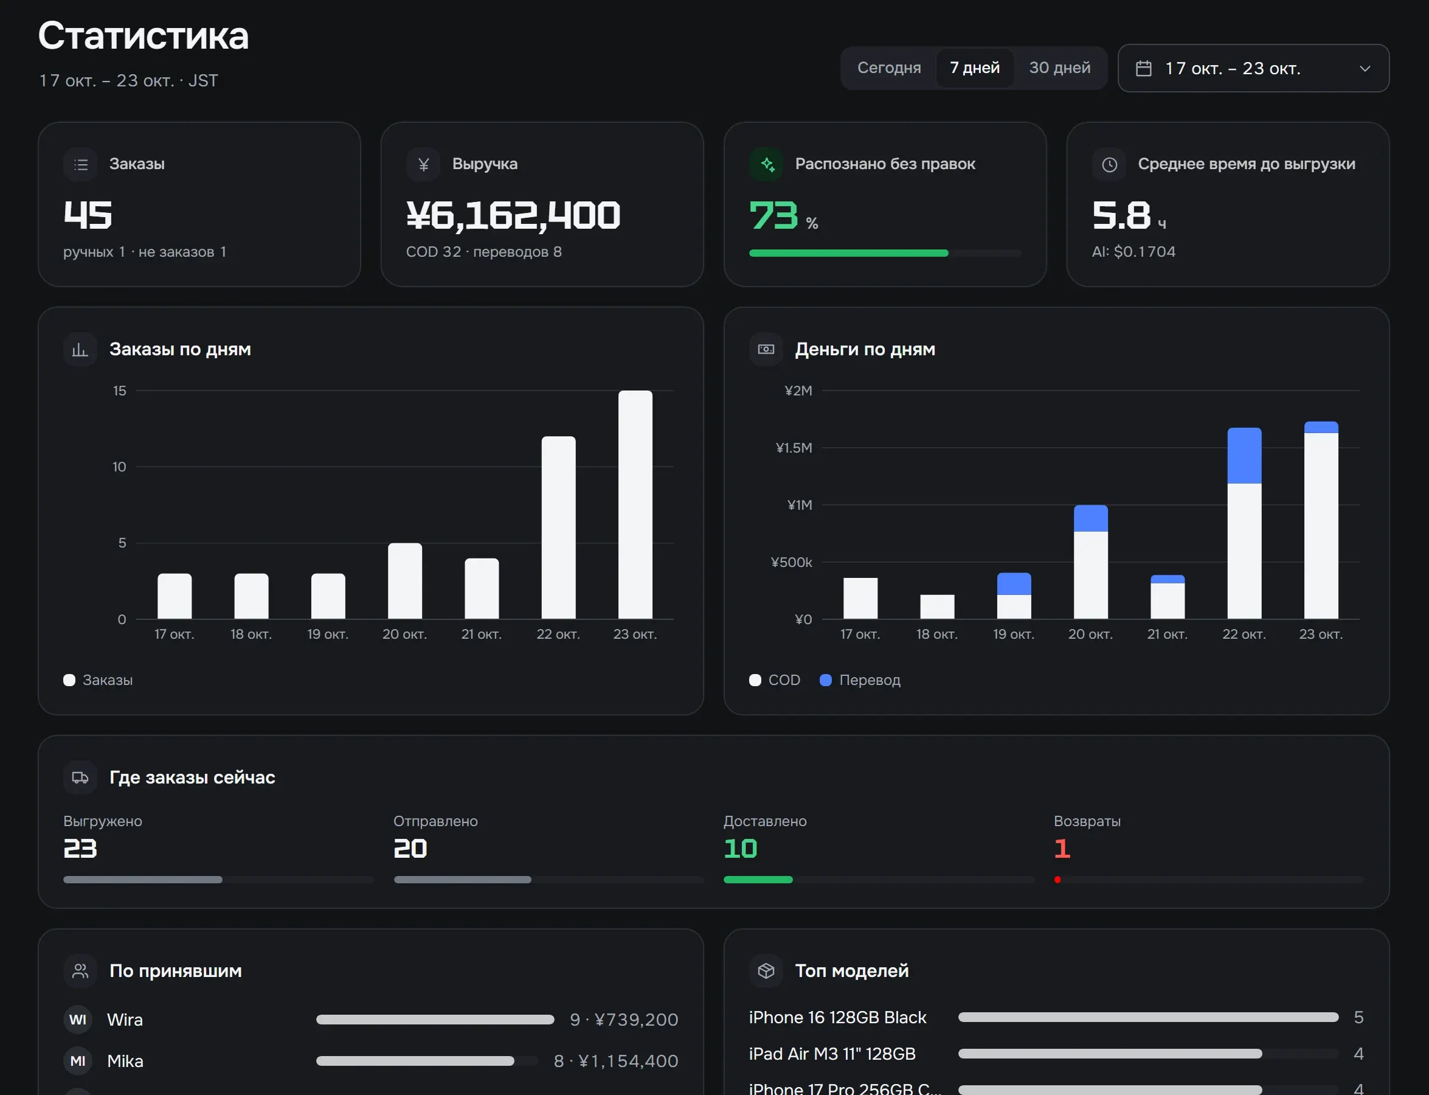The image size is (1429, 1095).
Task: Click the banknote icon beside Деньги по дням
Action: (766, 349)
